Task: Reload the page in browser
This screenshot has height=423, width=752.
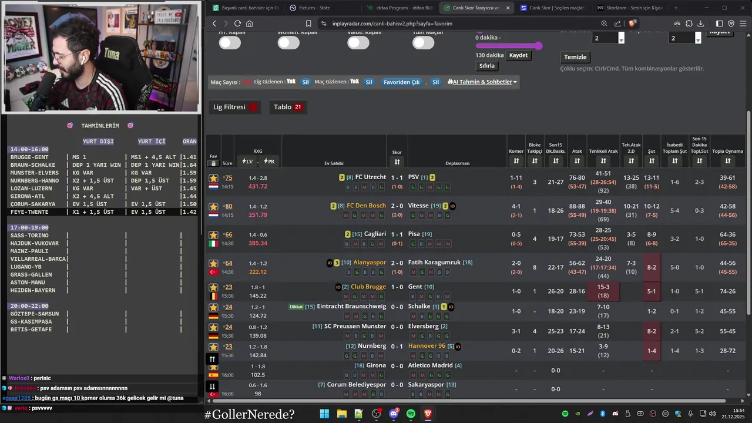Action: click(237, 23)
